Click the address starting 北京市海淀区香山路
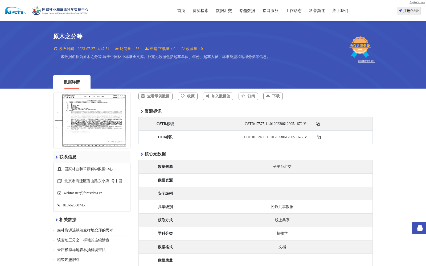 point(95,181)
